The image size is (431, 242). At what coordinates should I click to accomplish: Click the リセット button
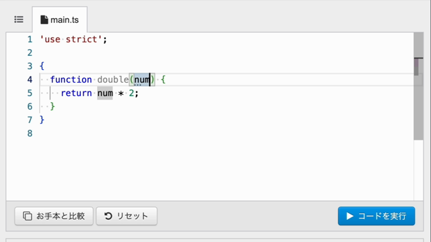pyautogui.click(x=127, y=216)
